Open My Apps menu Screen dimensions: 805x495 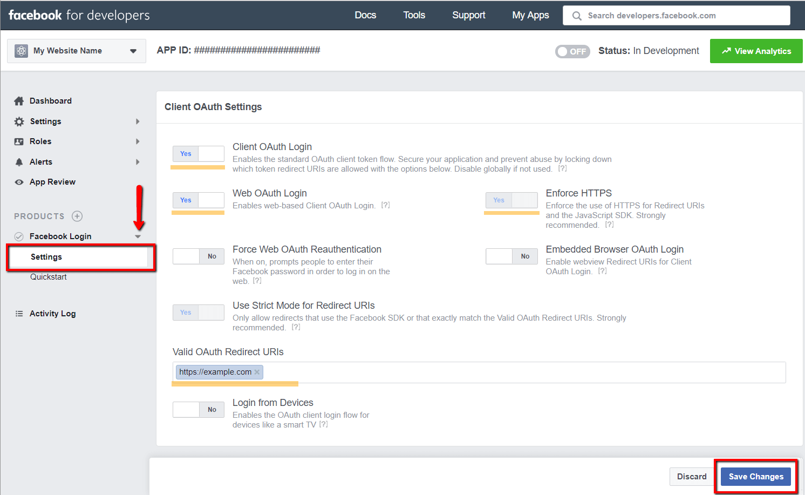point(530,15)
